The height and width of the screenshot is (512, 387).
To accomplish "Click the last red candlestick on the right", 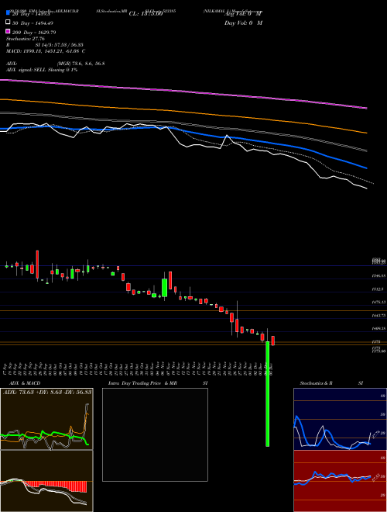I will click(x=273, y=341).
